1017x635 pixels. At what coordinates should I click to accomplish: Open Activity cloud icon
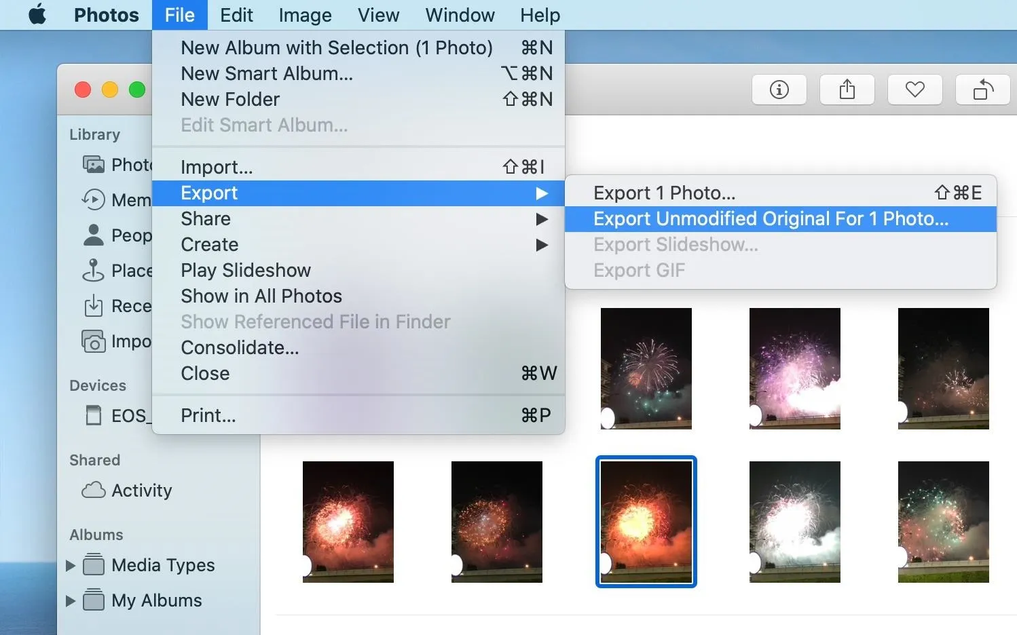point(94,490)
